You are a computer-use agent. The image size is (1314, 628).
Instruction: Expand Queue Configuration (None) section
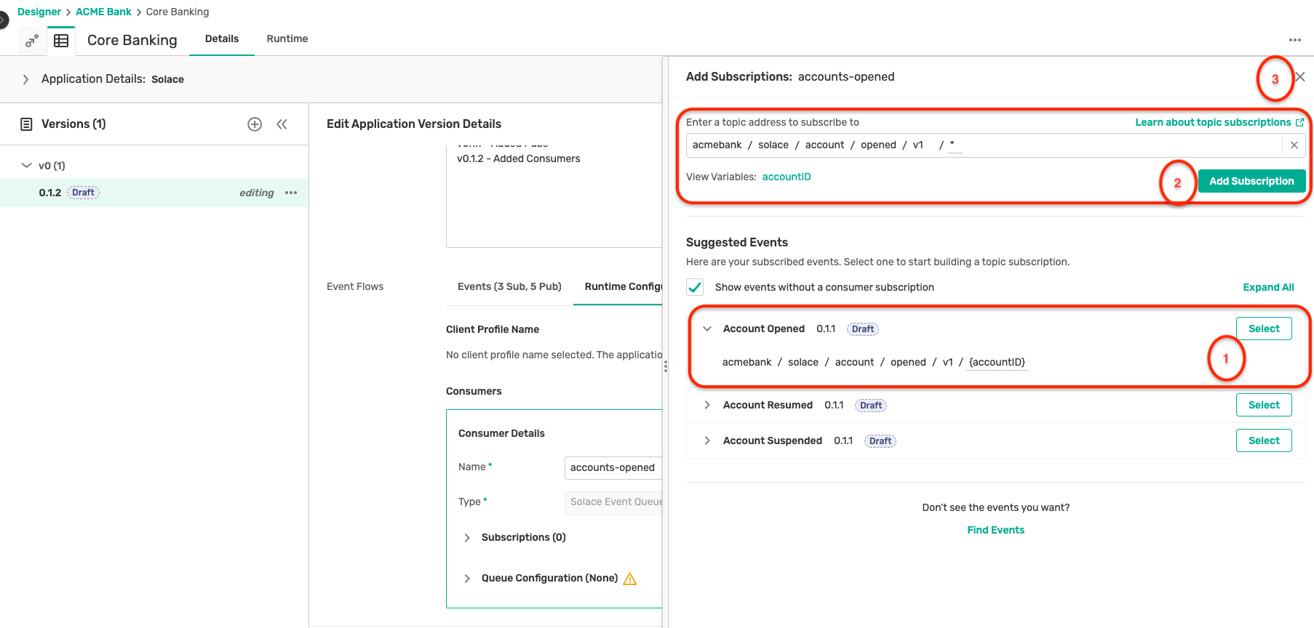coord(467,579)
